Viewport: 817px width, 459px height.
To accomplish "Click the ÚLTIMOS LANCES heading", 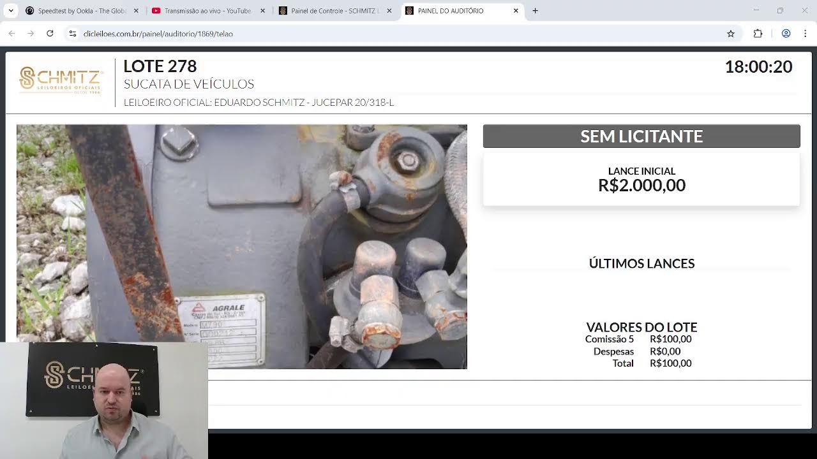I will click(x=641, y=263).
